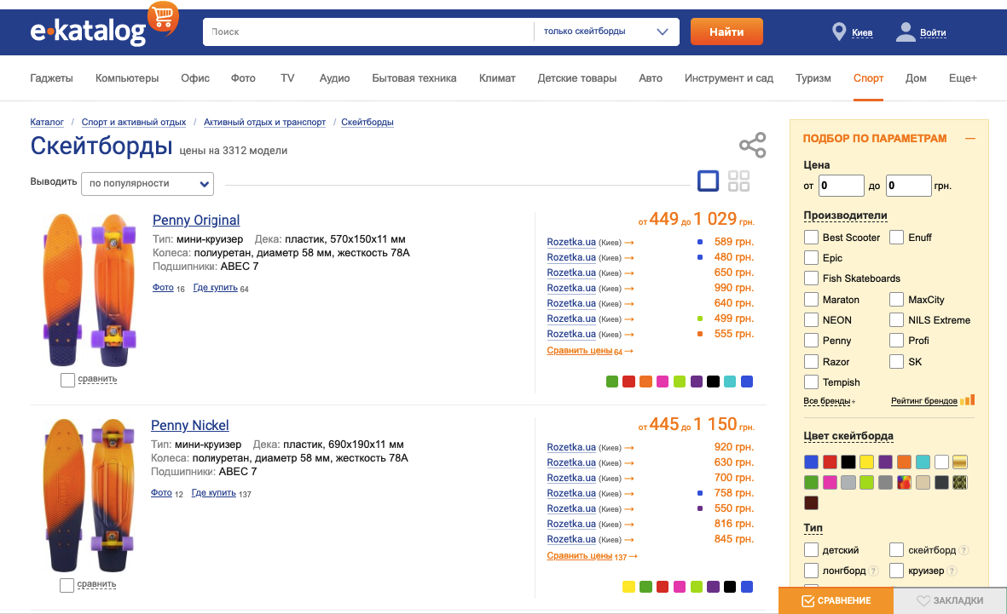Filter by multicolor skateboard swatch

tap(904, 483)
